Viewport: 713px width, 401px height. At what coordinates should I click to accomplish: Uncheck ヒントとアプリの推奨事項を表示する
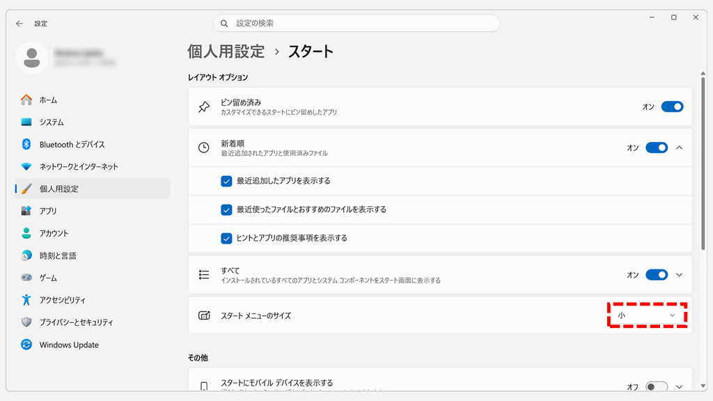click(226, 238)
